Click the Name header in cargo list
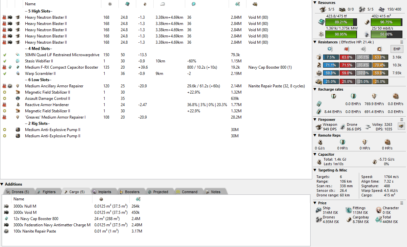The height and width of the screenshot is (247, 407). (19, 199)
